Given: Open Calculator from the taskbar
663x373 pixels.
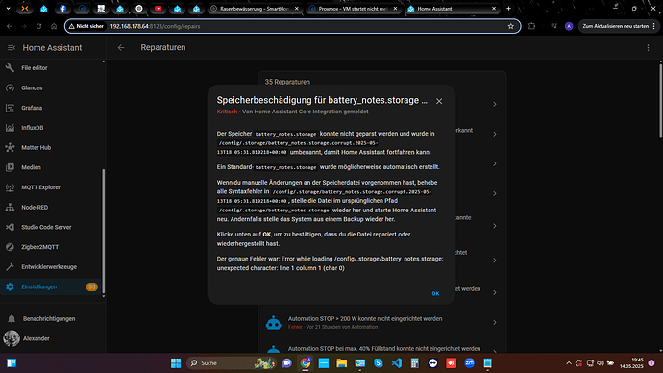Looking at the screenshot, I should 415,363.
